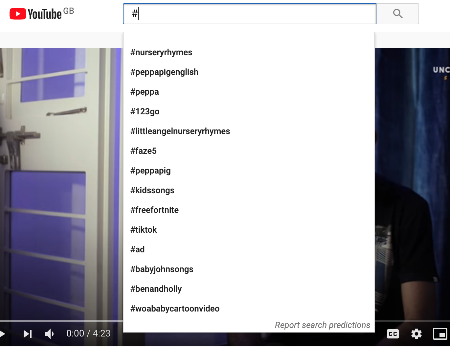Click inside the search input field
This screenshot has width=450, height=347.
250,14
